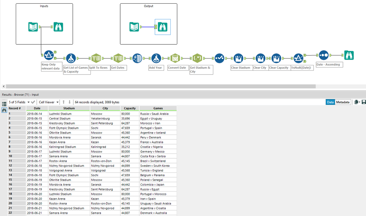The height and width of the screenshot is (216, 366).
Task: Click the checkmark apply icon beside Fields
Action: tap(33, 102)
